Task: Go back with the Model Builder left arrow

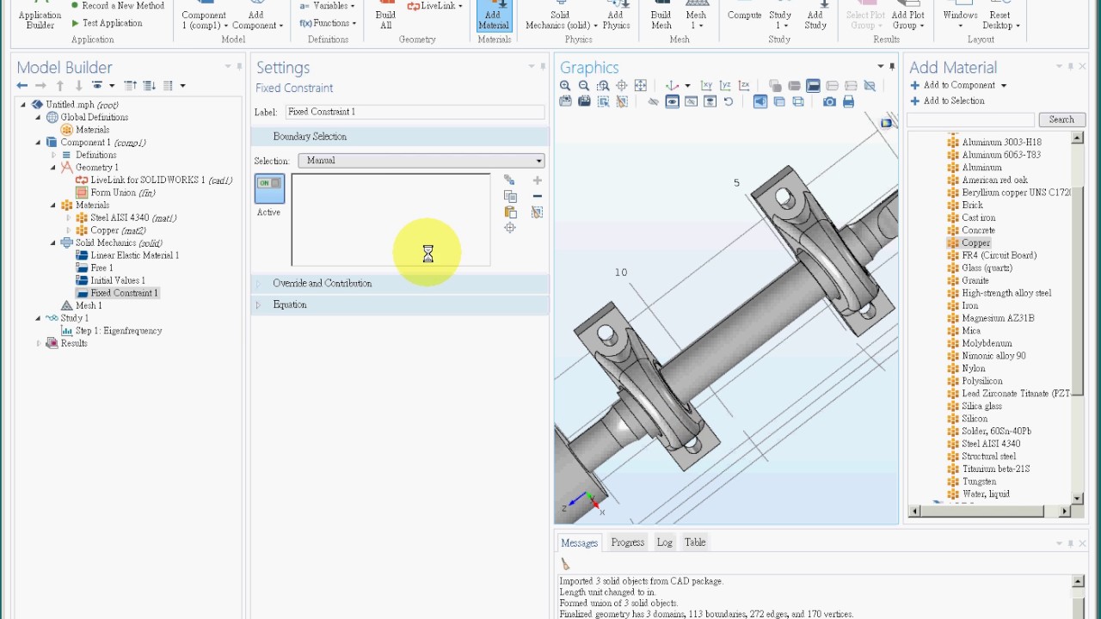Action: (x=22, y=85)
